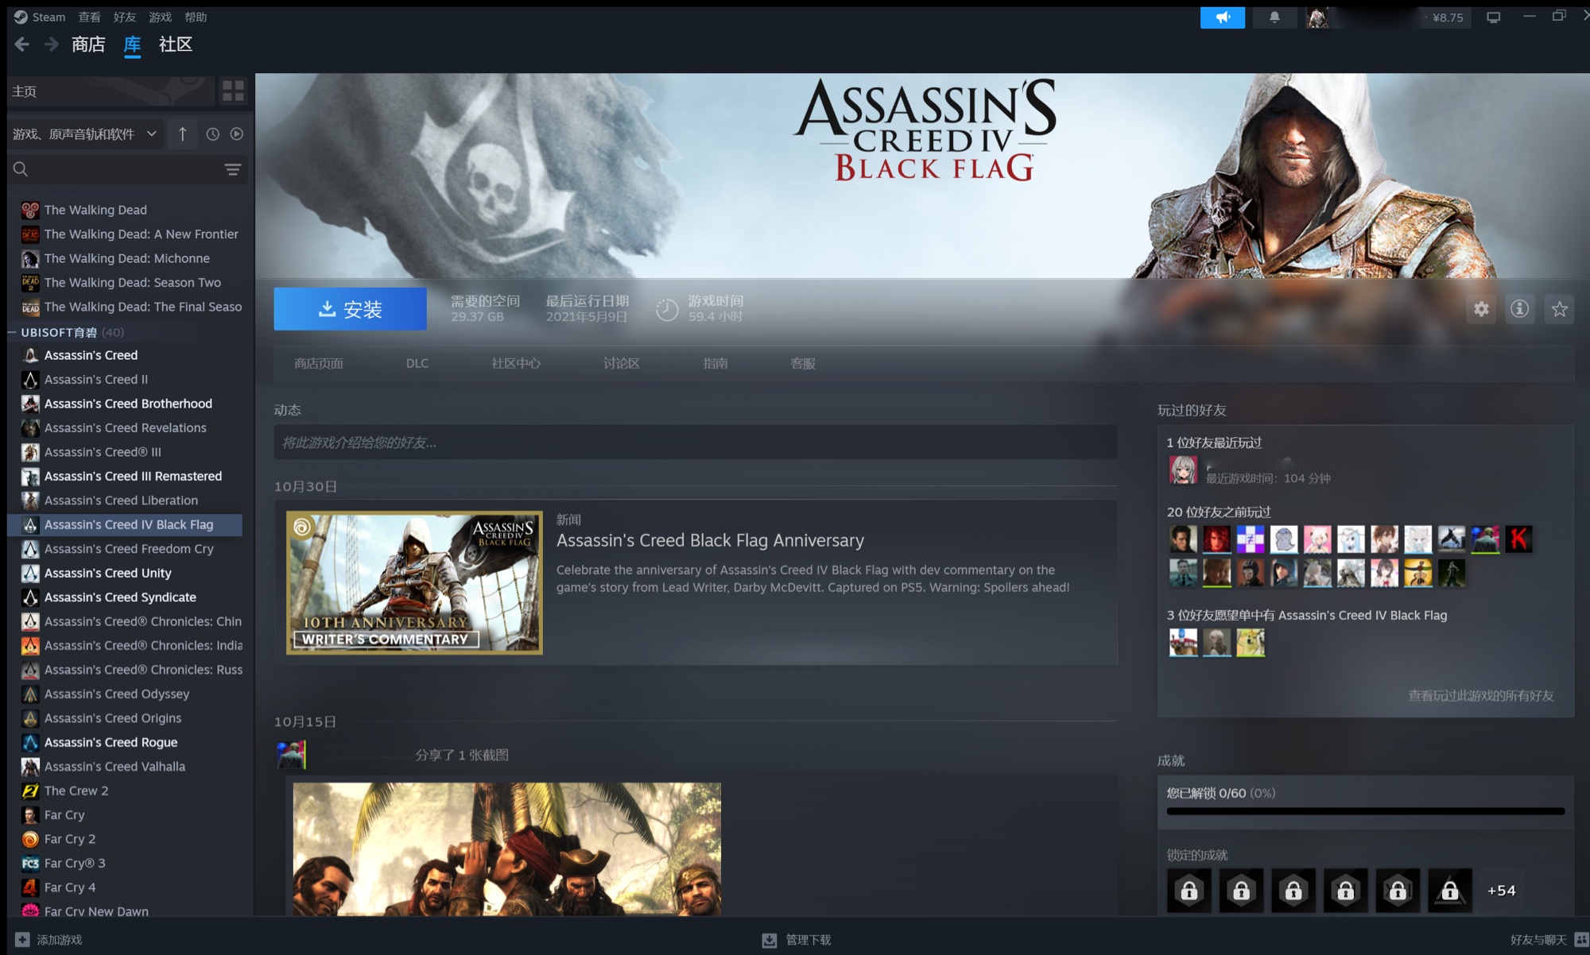Open friends and chat icon
The image size is (1590, 955).
[1580, 940]
